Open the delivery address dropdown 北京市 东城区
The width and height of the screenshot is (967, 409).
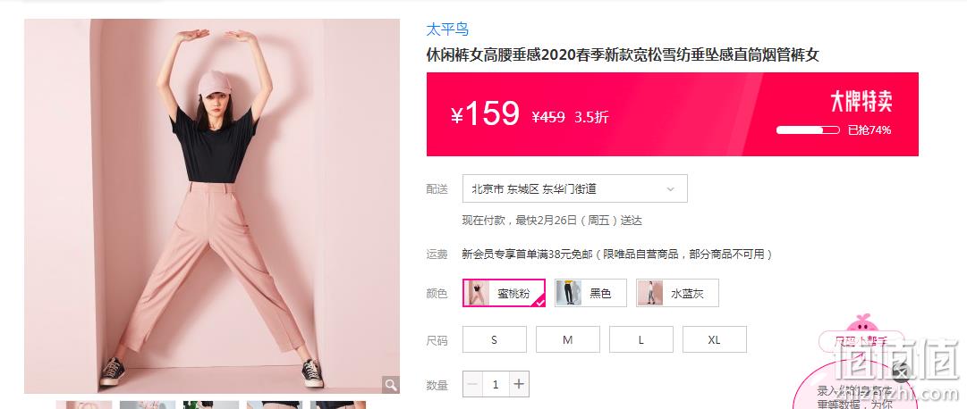(x=575, y=188)
